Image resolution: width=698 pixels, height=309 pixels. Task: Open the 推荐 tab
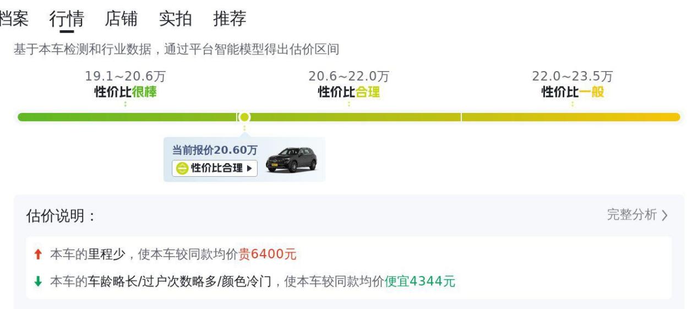230,19
